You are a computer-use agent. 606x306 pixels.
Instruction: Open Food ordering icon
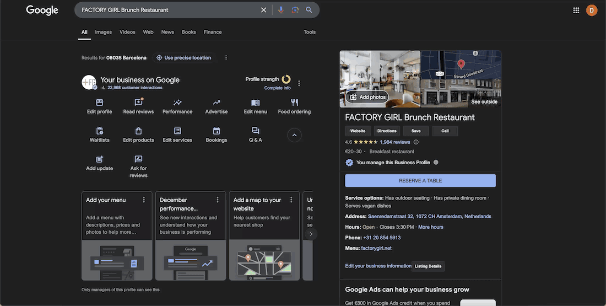coord(294,103)
